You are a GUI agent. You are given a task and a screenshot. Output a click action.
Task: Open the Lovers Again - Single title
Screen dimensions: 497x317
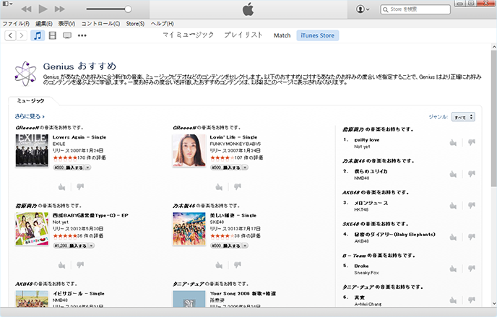[x=79, y=137]
